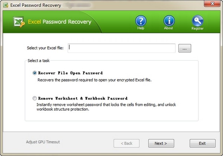223x156 pixels.
Task: Focus the Excel file path input field
Action: coord(122,48)
